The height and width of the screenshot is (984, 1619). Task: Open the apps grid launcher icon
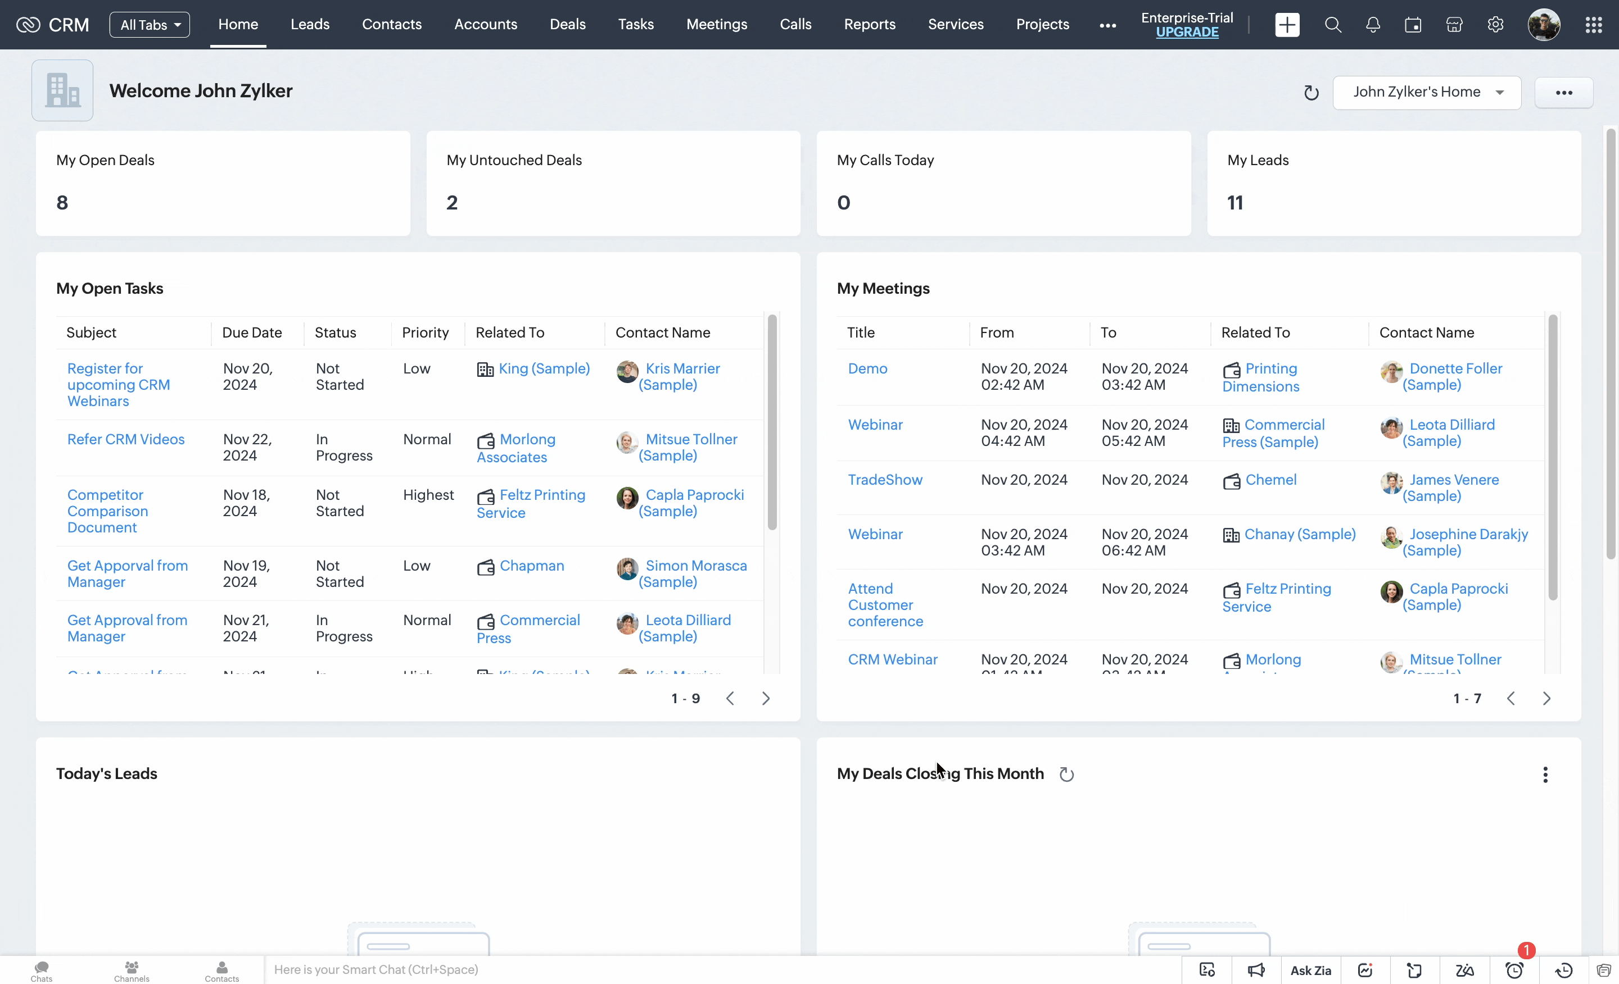tap(1593, 25)
